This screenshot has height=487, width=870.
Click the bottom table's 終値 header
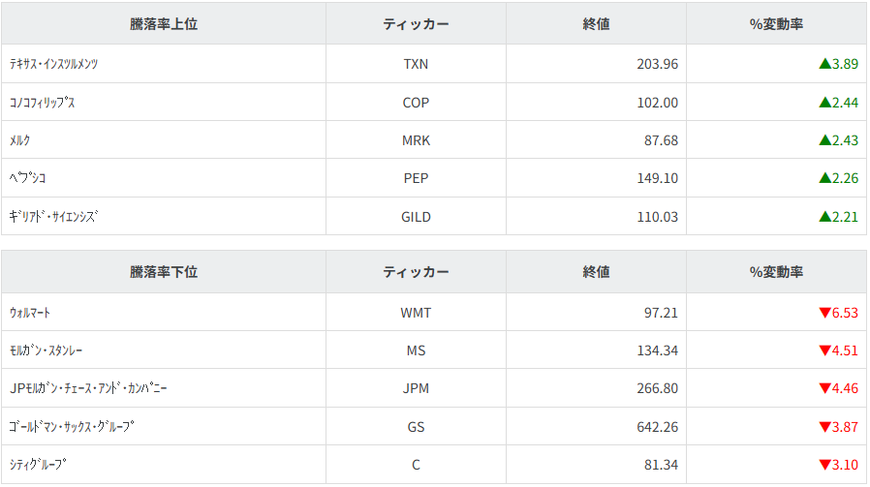click(596, 272)
